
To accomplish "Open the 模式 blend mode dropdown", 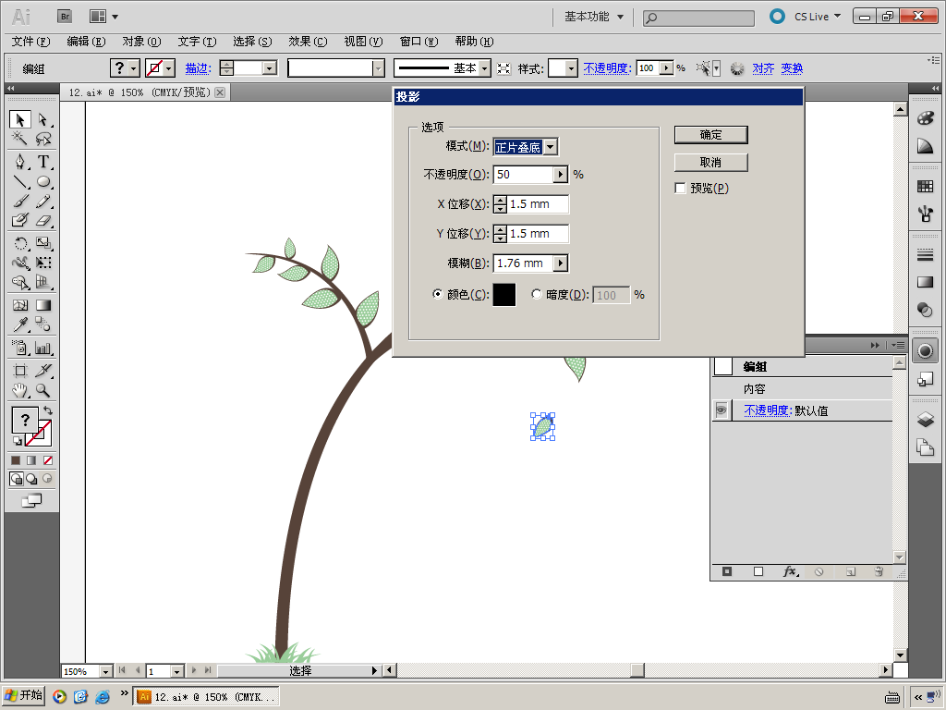I will 551,147.
